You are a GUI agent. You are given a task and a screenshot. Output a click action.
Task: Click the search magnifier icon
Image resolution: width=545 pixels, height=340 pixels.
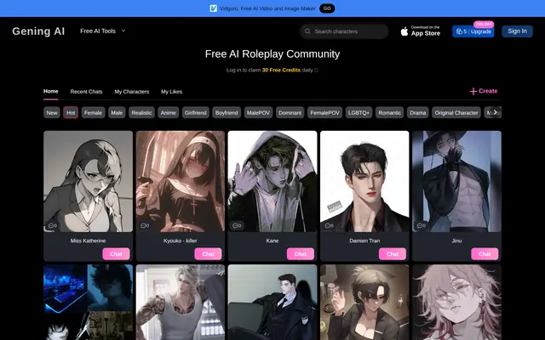307,31
